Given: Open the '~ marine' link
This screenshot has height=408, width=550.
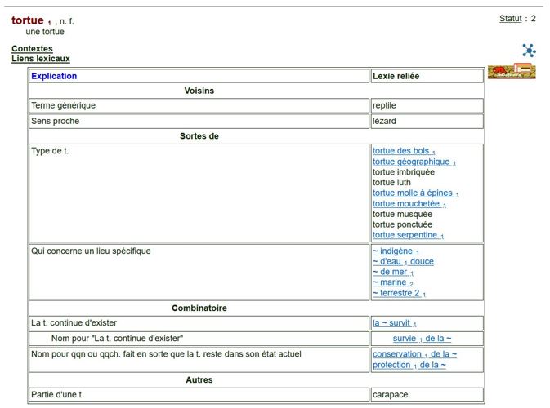Looking at the screenshot, I should (x=391, y=282).
